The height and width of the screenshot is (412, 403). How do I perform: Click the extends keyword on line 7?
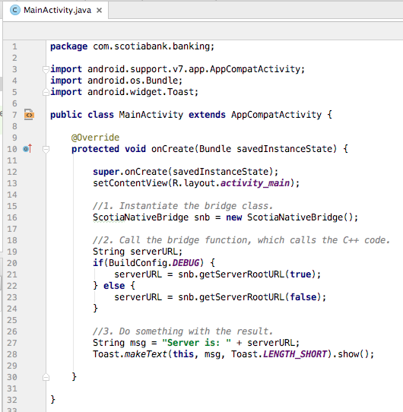point(207,115)
